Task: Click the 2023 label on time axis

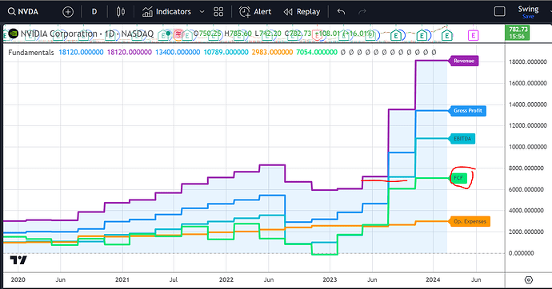Action: [x=330, y=279]
